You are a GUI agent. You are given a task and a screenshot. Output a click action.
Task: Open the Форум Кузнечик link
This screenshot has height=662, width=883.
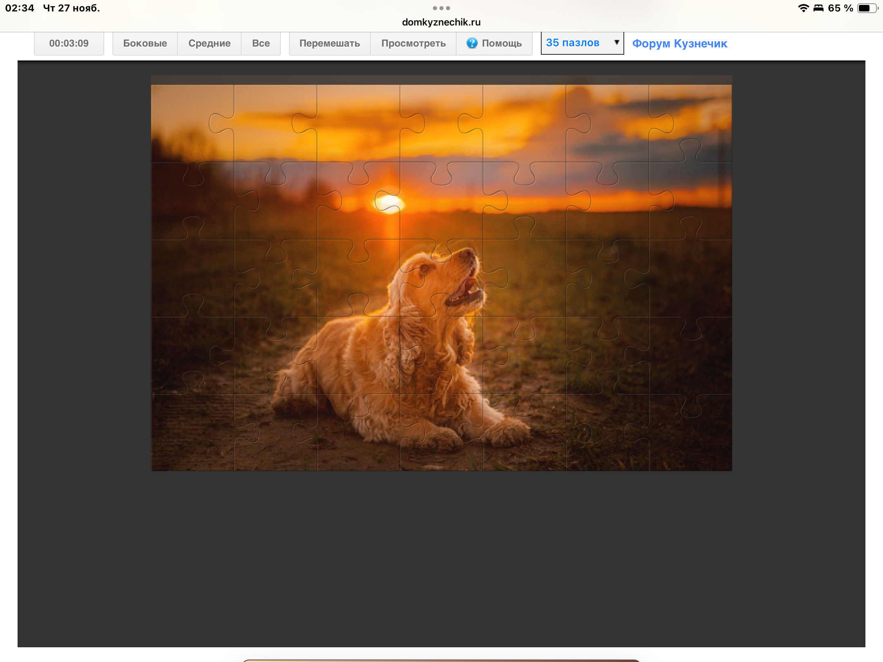click(679, 43)
